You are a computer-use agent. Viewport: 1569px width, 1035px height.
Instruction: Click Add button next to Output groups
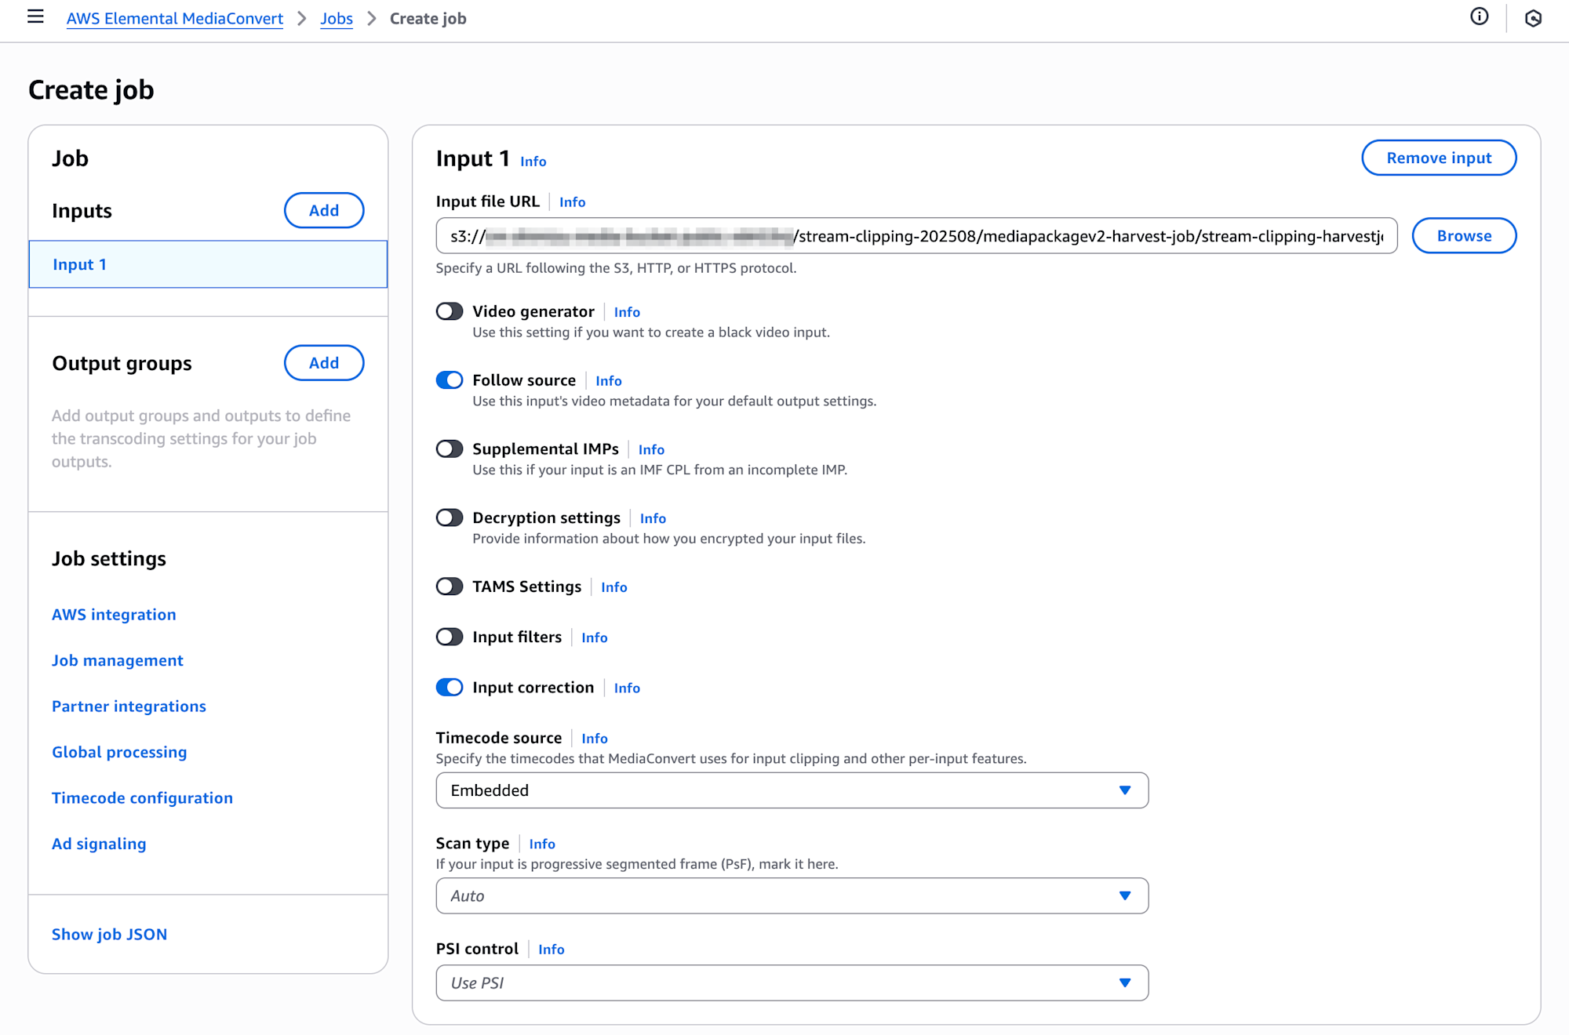(x=324, y=363)
